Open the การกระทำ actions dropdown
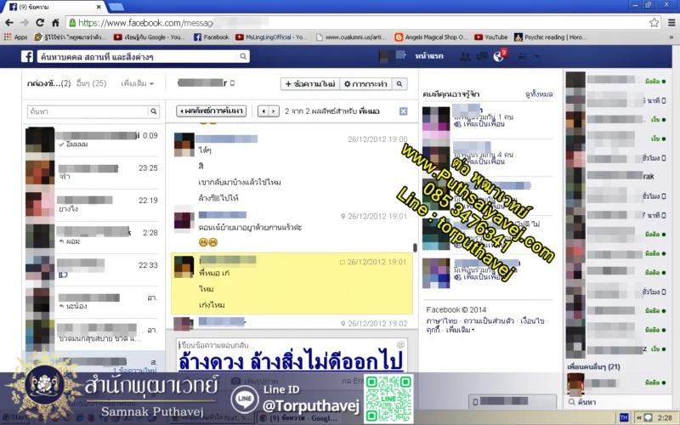This screenshot has width=680, height=425. click(x=365, y=83)
